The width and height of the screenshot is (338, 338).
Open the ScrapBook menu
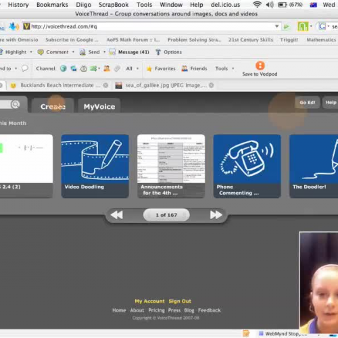(114, 5)
